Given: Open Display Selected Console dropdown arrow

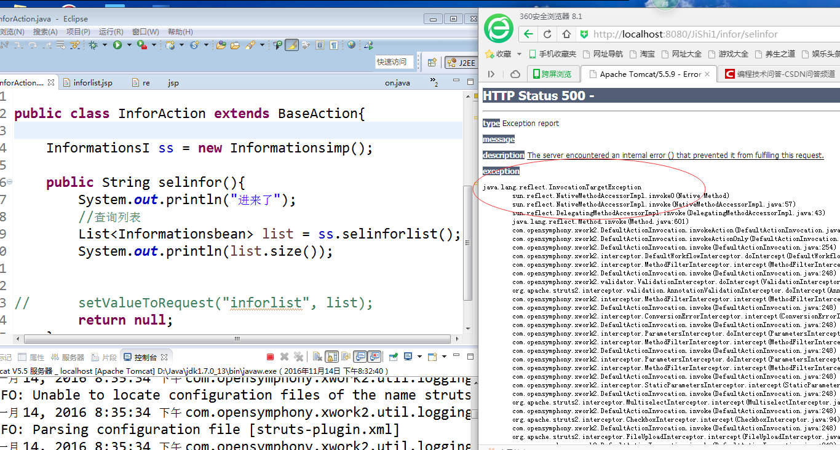Looking at the screenshot, I should click(419, 357).
